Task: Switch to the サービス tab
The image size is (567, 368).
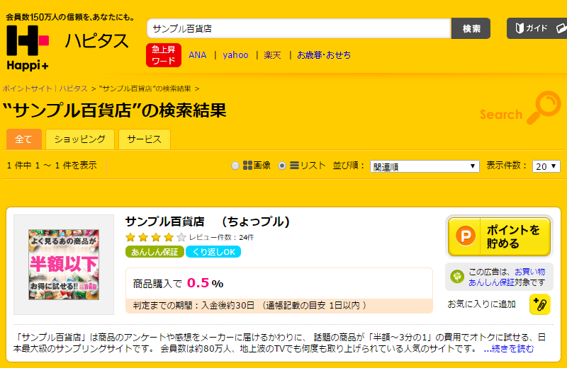Action: (x=145, y=139)
